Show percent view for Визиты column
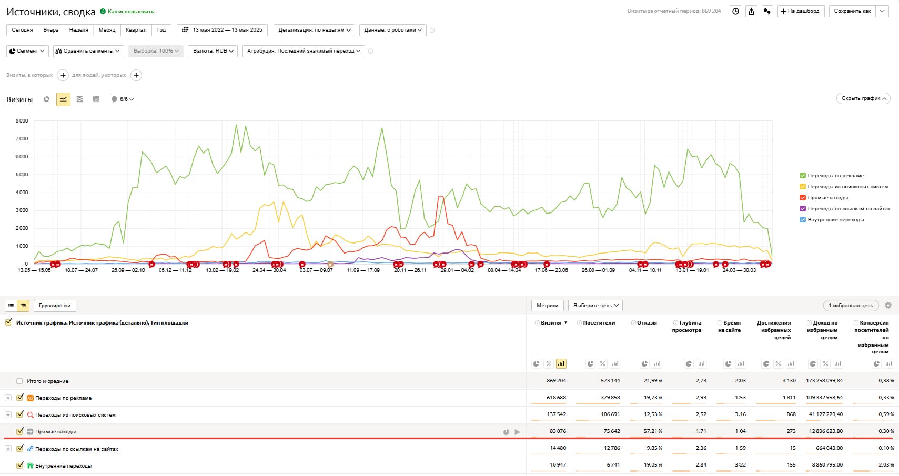 pos(549,363)
